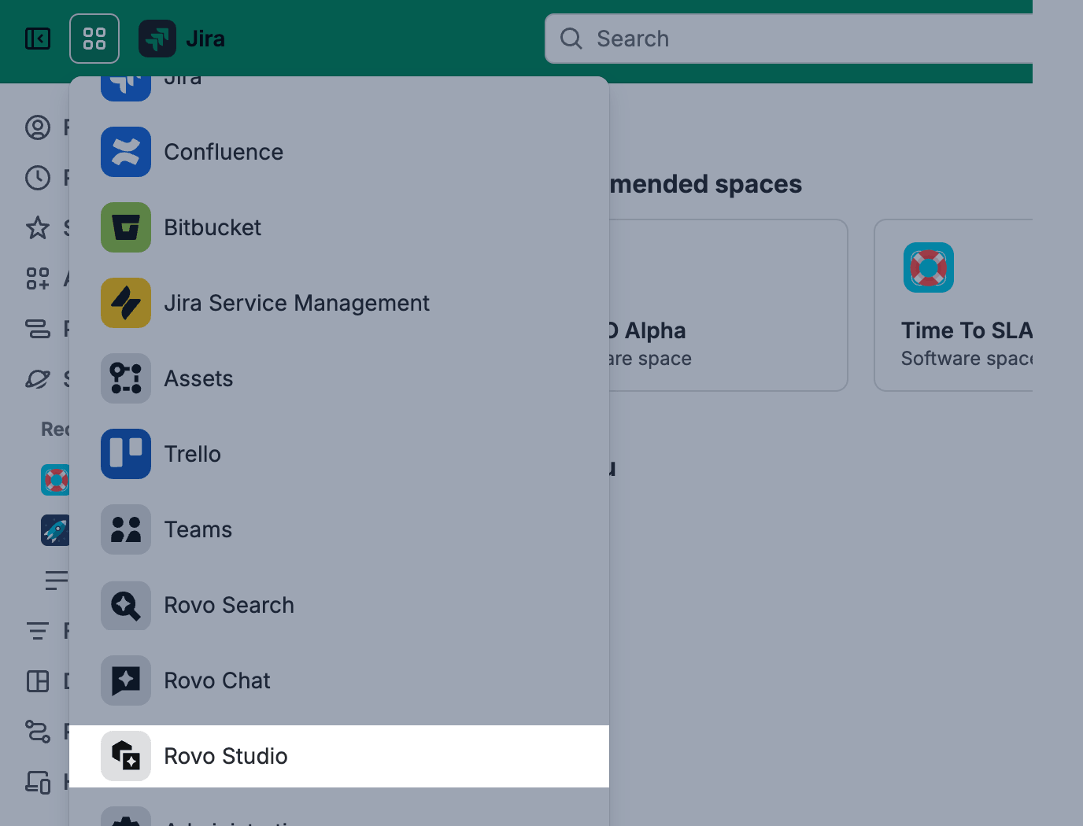Open the rocket space in the sidebar list
The height and width of the screenshot is (826, 1083).
click(x=55, y=530)
